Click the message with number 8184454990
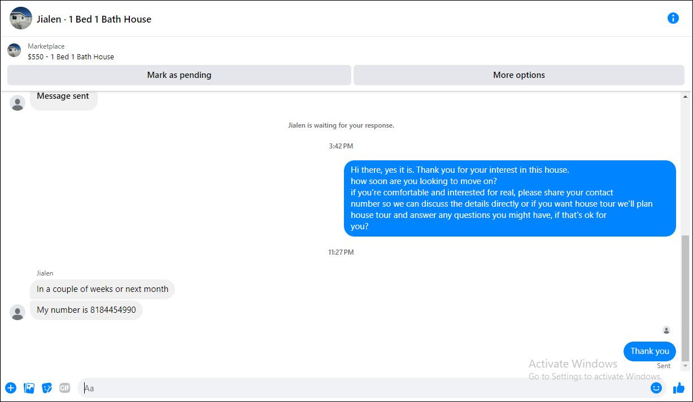Screen dimensions: 693x402 pyautogui.click(x=86, y=310)
